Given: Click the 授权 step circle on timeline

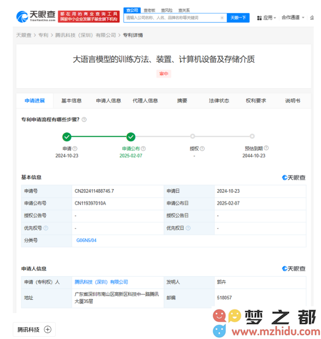Looking at the screenshot, I should [x=192, y=136].
